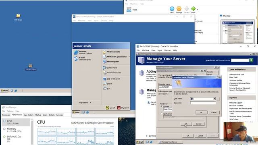Open My Computer in the Start menu
Viewport: 258px width, 145px height.
tap(111, 62)
